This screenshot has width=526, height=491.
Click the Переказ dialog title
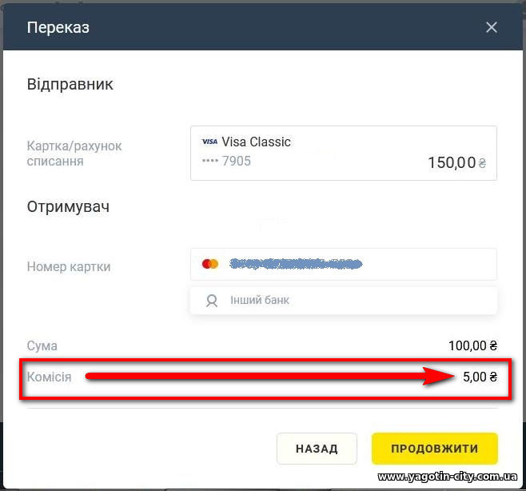[x=58, y=27]
